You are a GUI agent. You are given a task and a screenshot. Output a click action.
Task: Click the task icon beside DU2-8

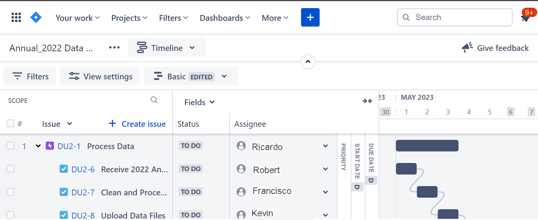(x=64, y=215)
